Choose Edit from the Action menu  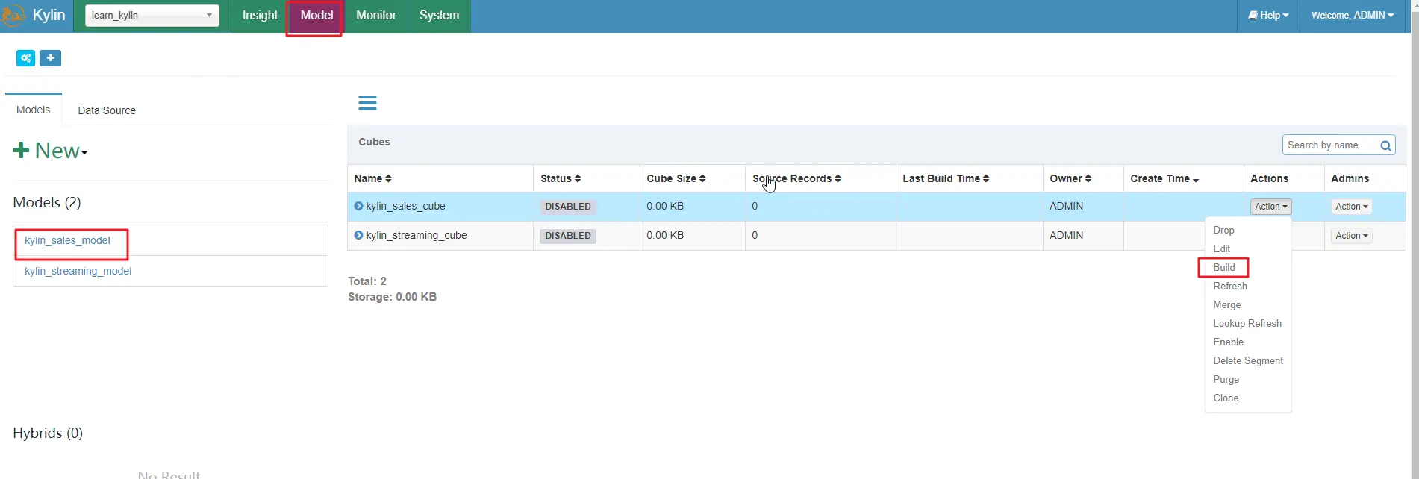click(x=1221, y=248)
